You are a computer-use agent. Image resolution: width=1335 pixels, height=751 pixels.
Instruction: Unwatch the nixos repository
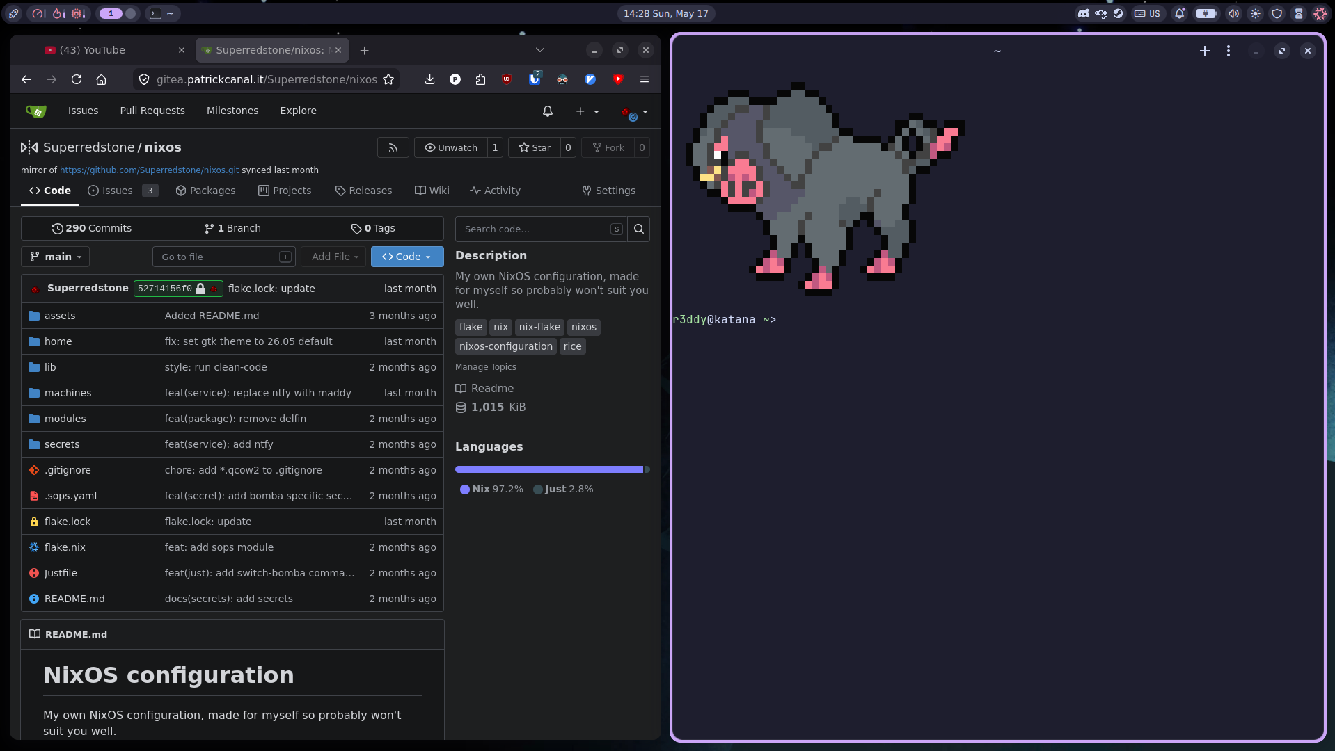tap(451, 147)
